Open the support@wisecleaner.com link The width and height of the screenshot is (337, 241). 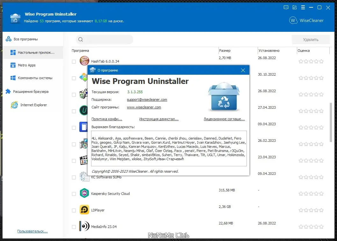pyautogui.click(x=147, y=100)
